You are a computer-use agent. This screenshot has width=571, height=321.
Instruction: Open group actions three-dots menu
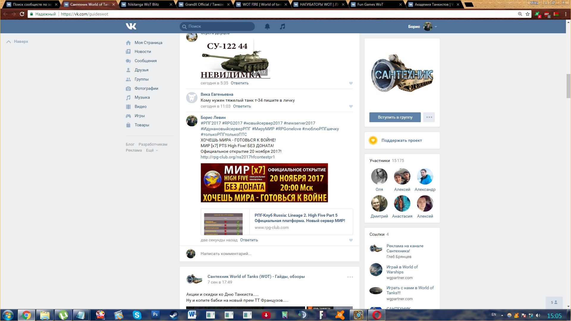click(429, 117)
